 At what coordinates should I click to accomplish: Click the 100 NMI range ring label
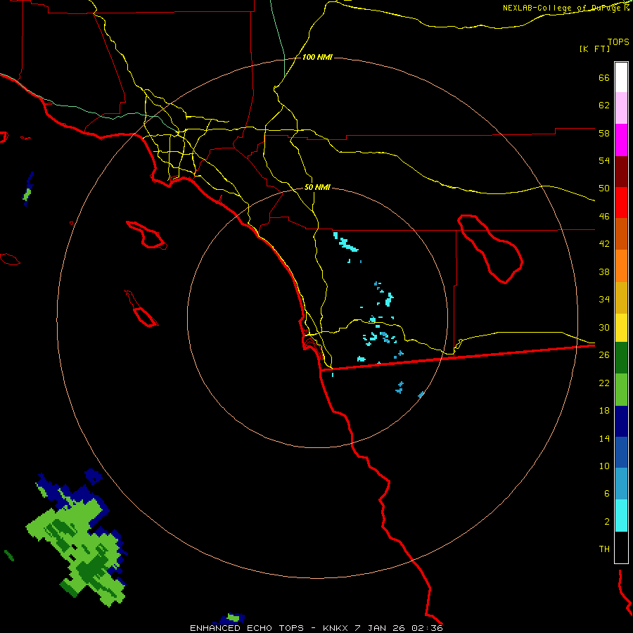317,58
